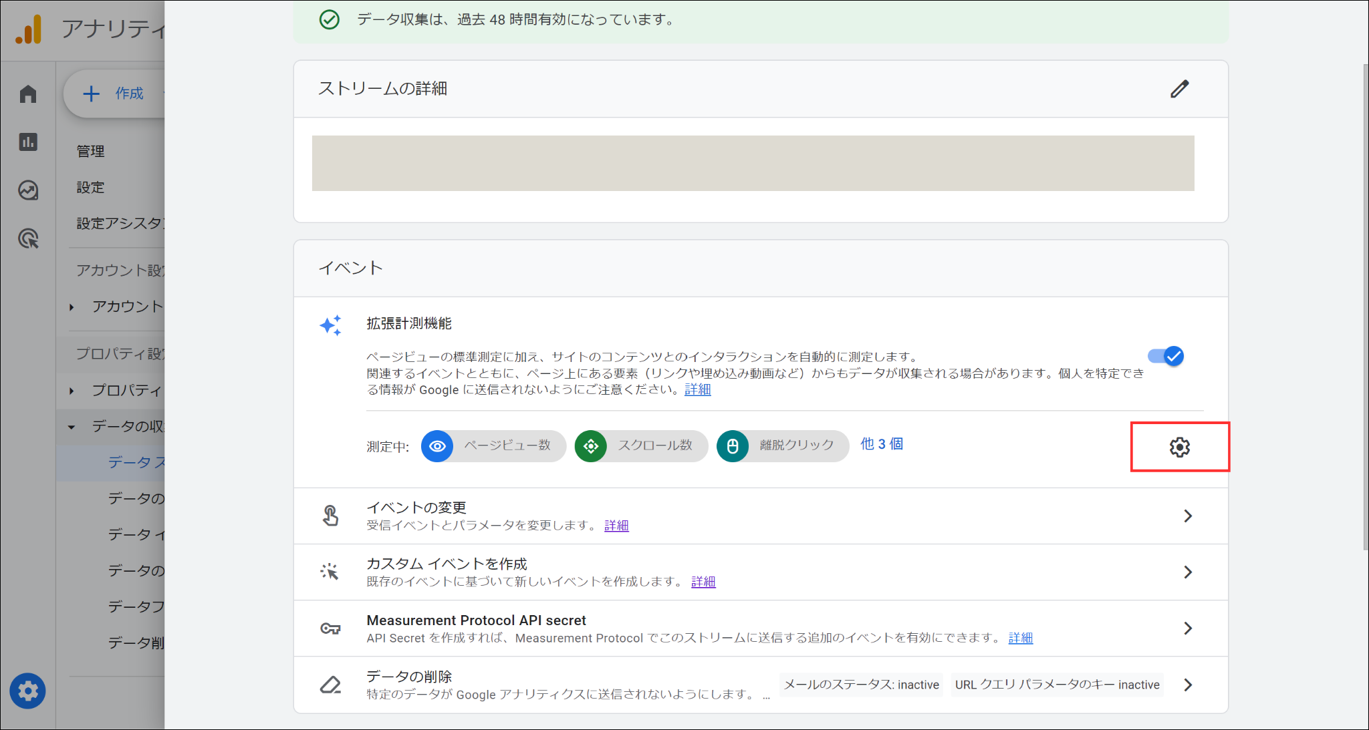The height and width of the screenshot is (730, 1369).
Task: Click the プロパティ設定 section label
Action: click(x=120, y=354)
